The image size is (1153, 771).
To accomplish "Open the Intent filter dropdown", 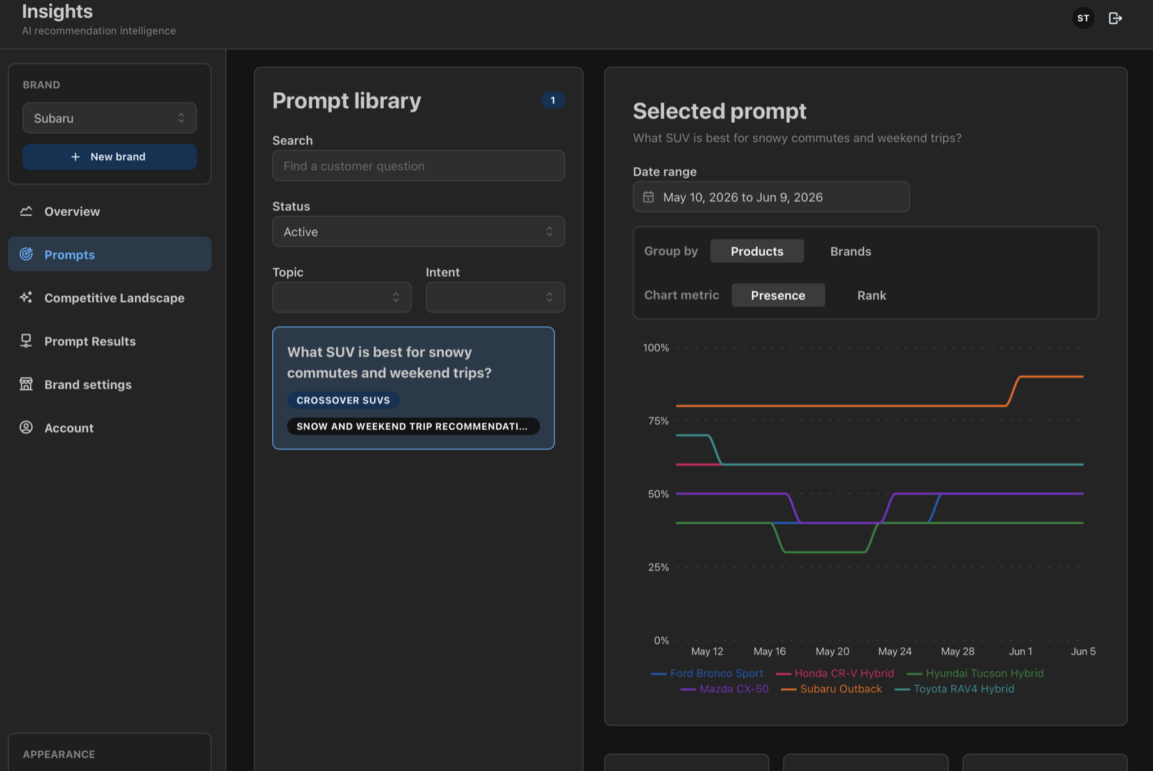I will pyautogui.click(x=495, y=297).
